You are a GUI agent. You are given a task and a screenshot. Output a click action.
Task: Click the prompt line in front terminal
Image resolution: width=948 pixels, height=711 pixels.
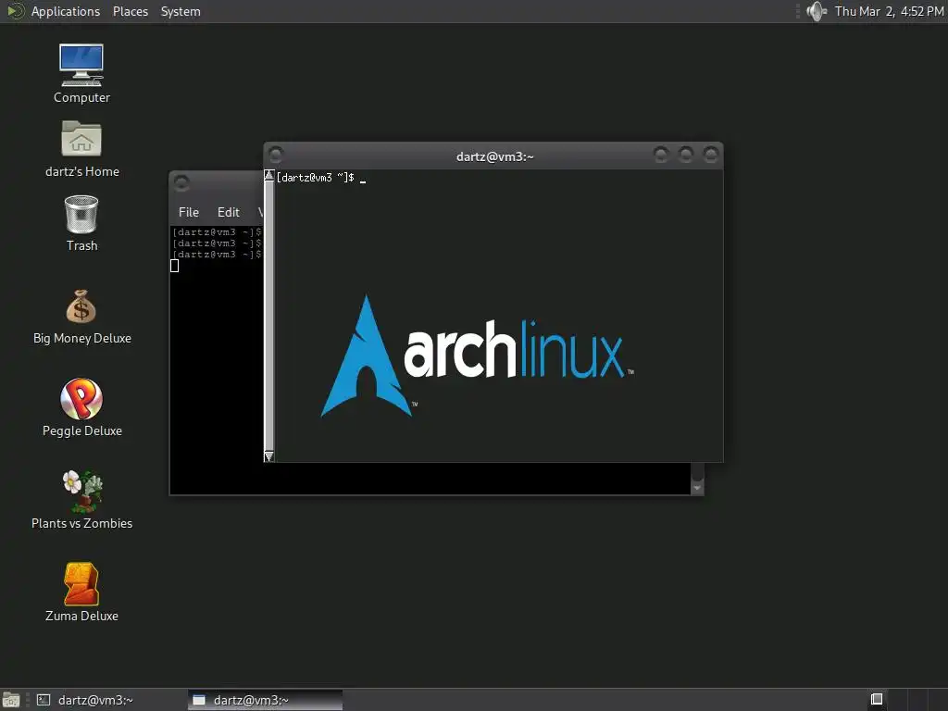click(x=321, y=178)
